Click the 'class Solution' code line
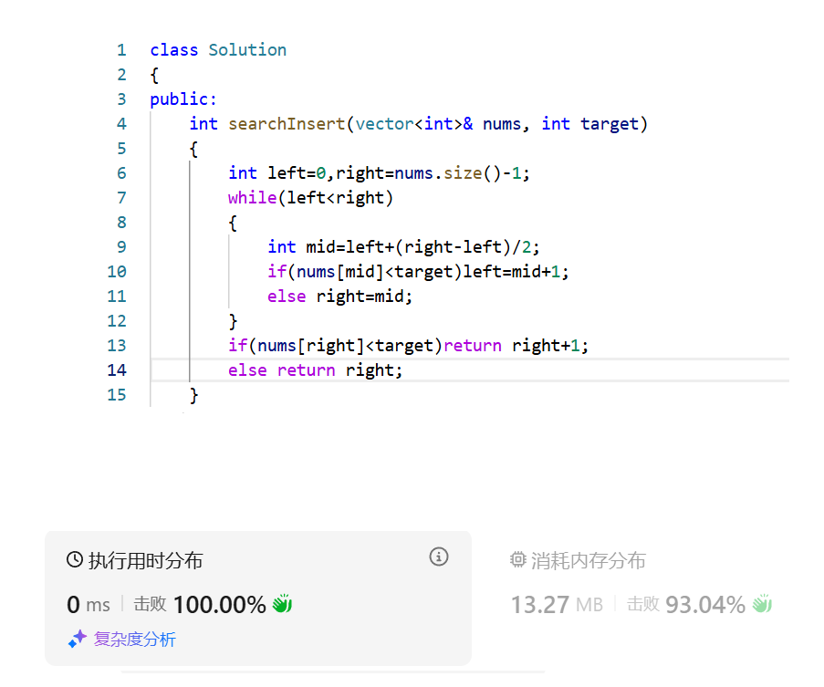 pos(218,50)
